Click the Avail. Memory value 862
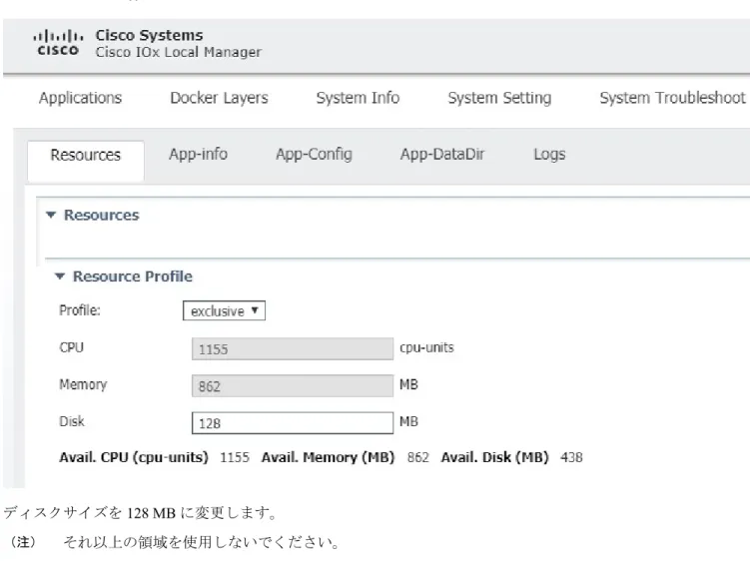Screen dimensions: 750x561 [418, 457]
